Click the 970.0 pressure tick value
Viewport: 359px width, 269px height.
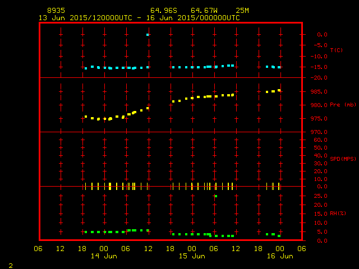[x=319, y=132]
